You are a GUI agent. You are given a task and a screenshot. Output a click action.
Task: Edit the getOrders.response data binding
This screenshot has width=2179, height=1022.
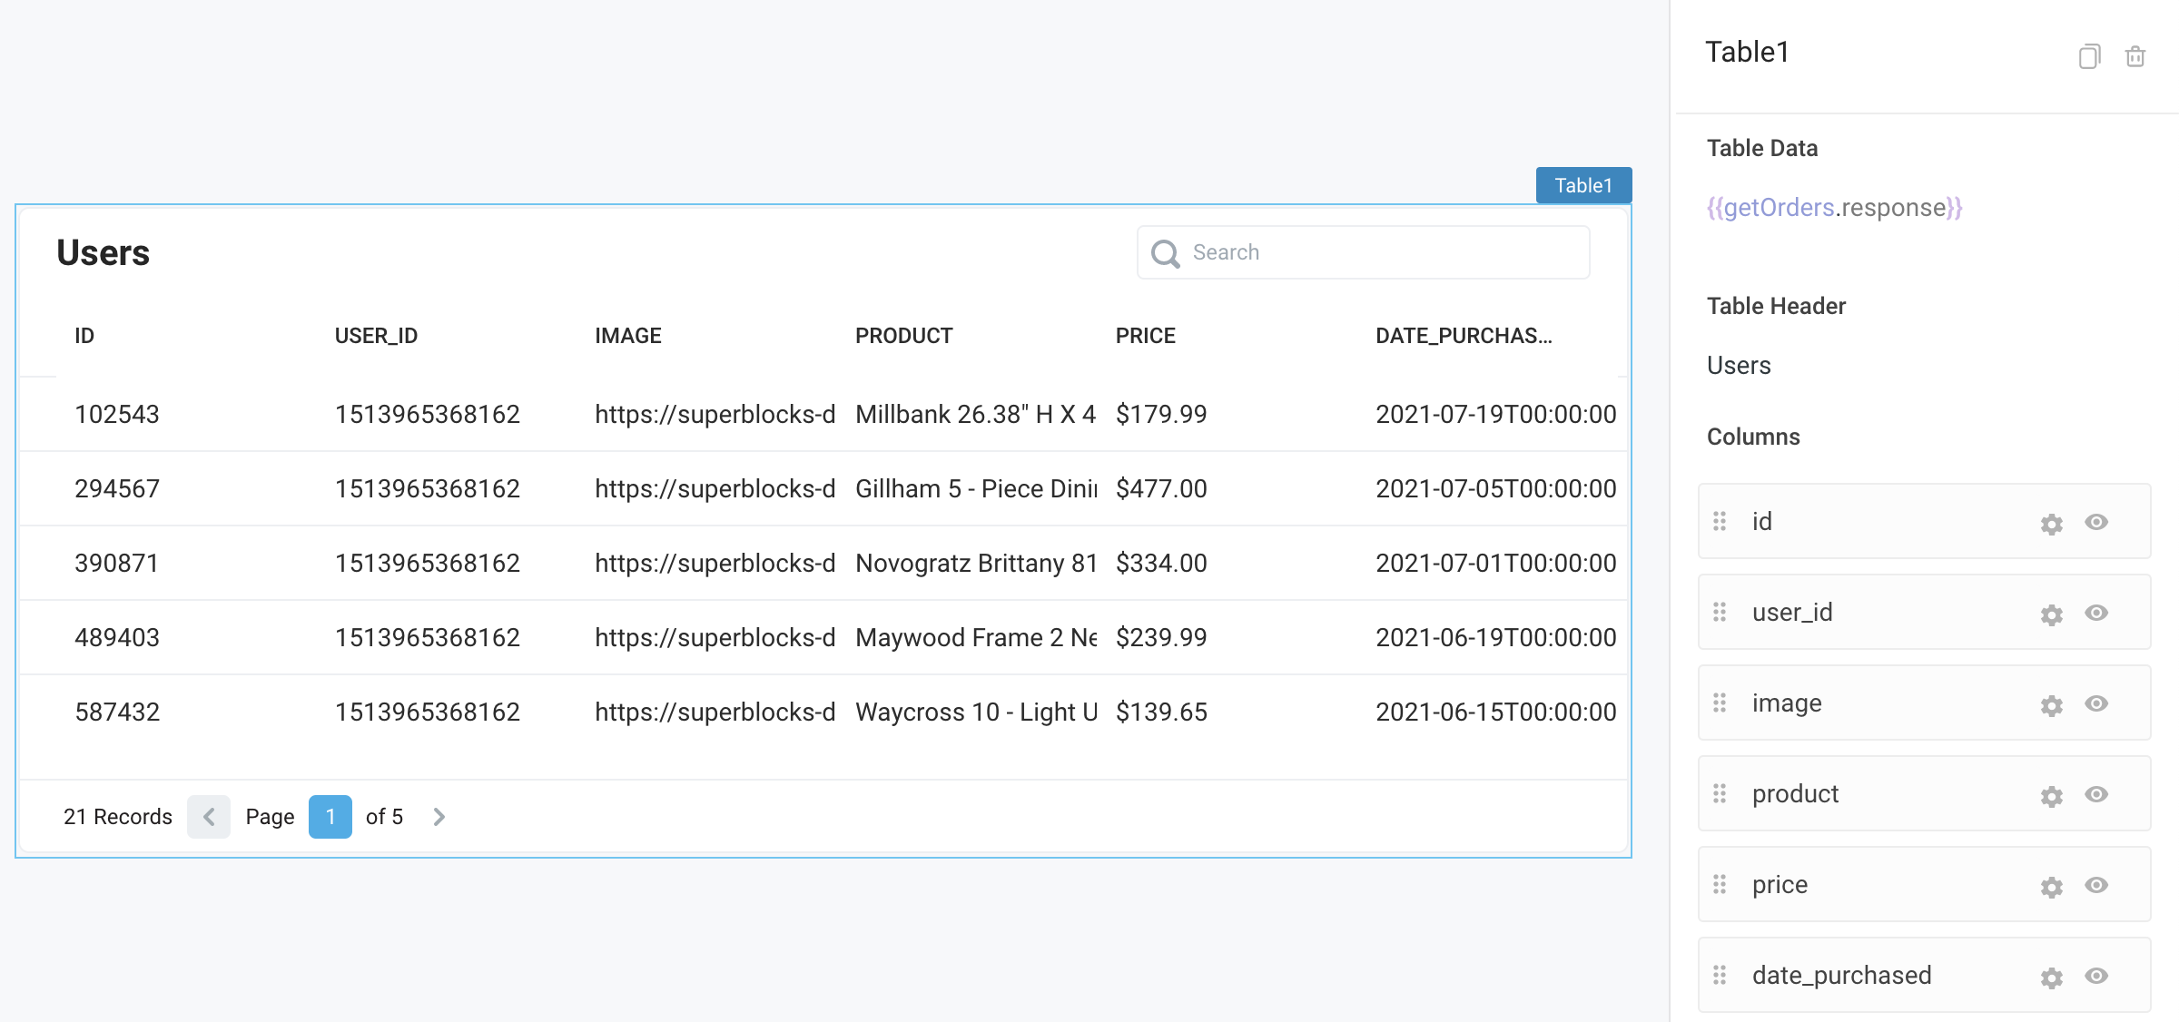pos(1832,208)
